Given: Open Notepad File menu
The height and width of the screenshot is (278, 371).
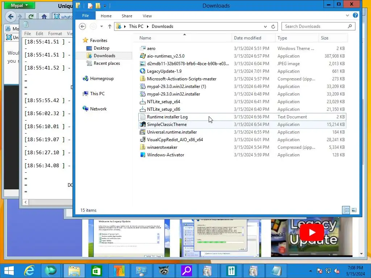Looking at the screenshot, I should click(x=28, y=34).
